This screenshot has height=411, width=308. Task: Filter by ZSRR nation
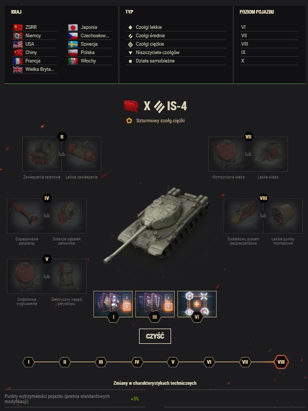[x=34, y=27]
